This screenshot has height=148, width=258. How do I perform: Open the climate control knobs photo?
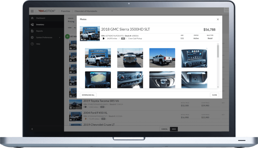click(x=130, y=80)
